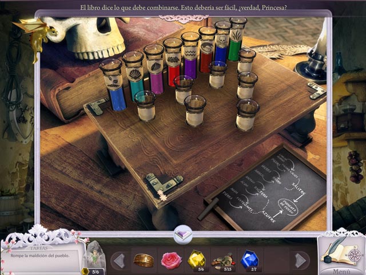Select the yellow gem inventory item
Image resolution: width=366 pixels, height=275 pixels.
tap(197, 260)
